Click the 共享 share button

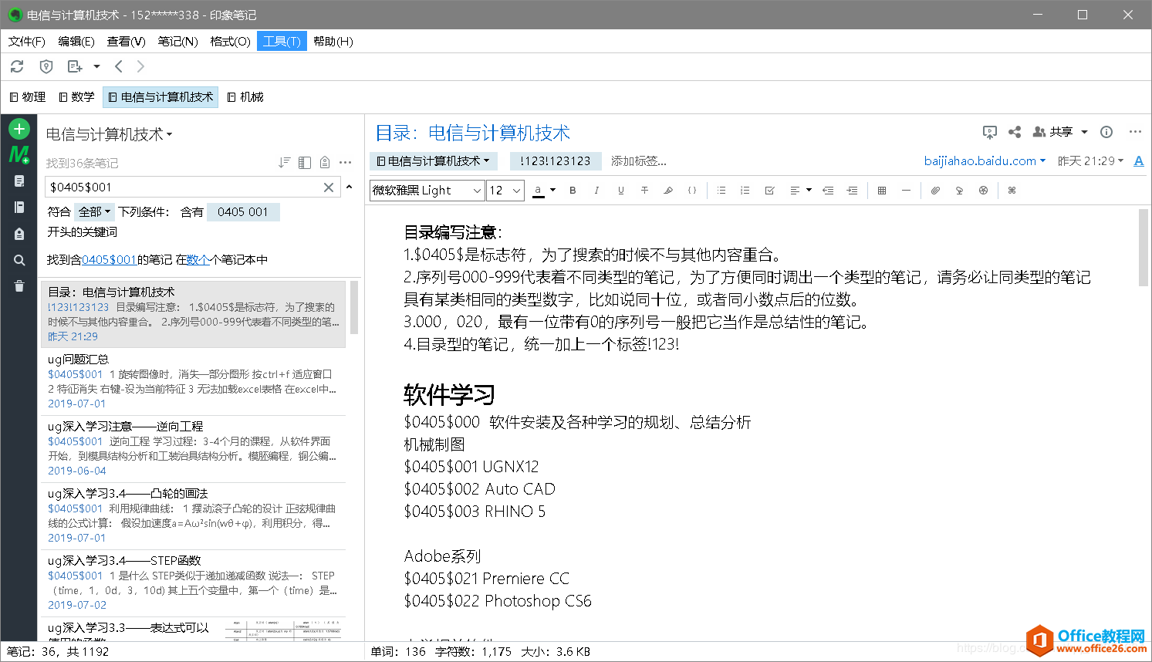point(1053,132)
